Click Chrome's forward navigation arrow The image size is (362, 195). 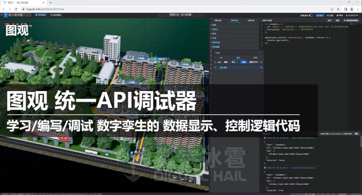(x=10, y=9)
